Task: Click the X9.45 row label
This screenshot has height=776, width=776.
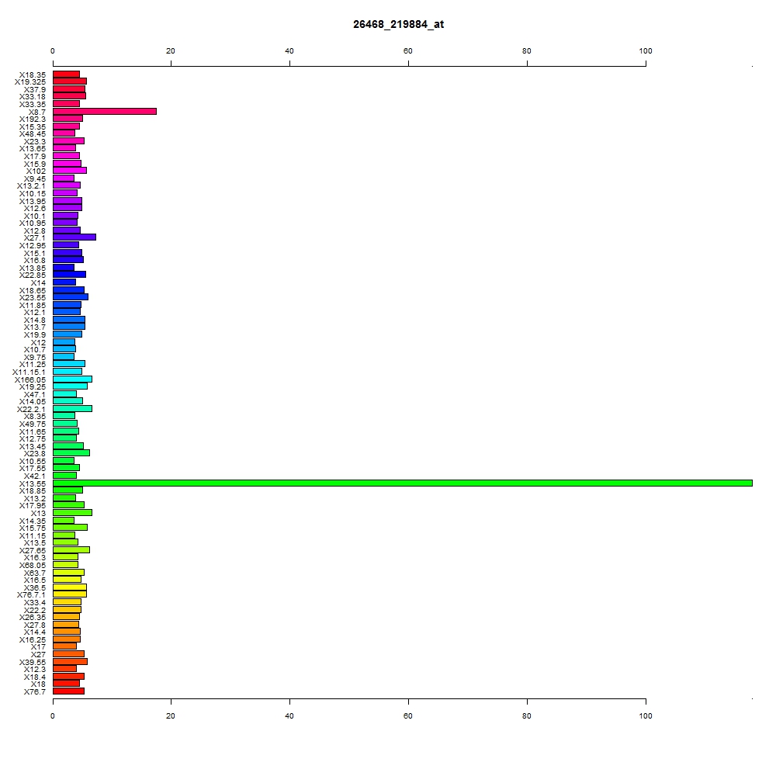Action: click(35, 179)
